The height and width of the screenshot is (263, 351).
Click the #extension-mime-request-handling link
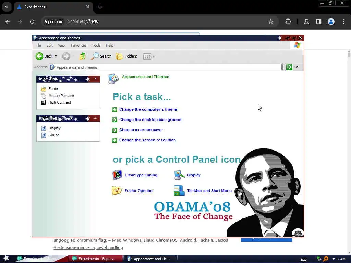click(88, 247)
